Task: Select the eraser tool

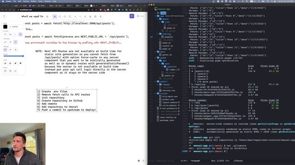Action: click(100, 16)
